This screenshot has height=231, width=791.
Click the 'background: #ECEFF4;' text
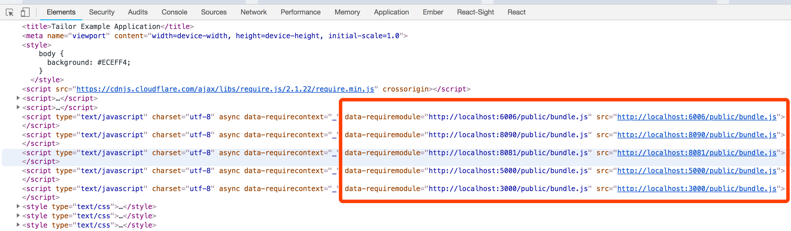click(89, 63)
